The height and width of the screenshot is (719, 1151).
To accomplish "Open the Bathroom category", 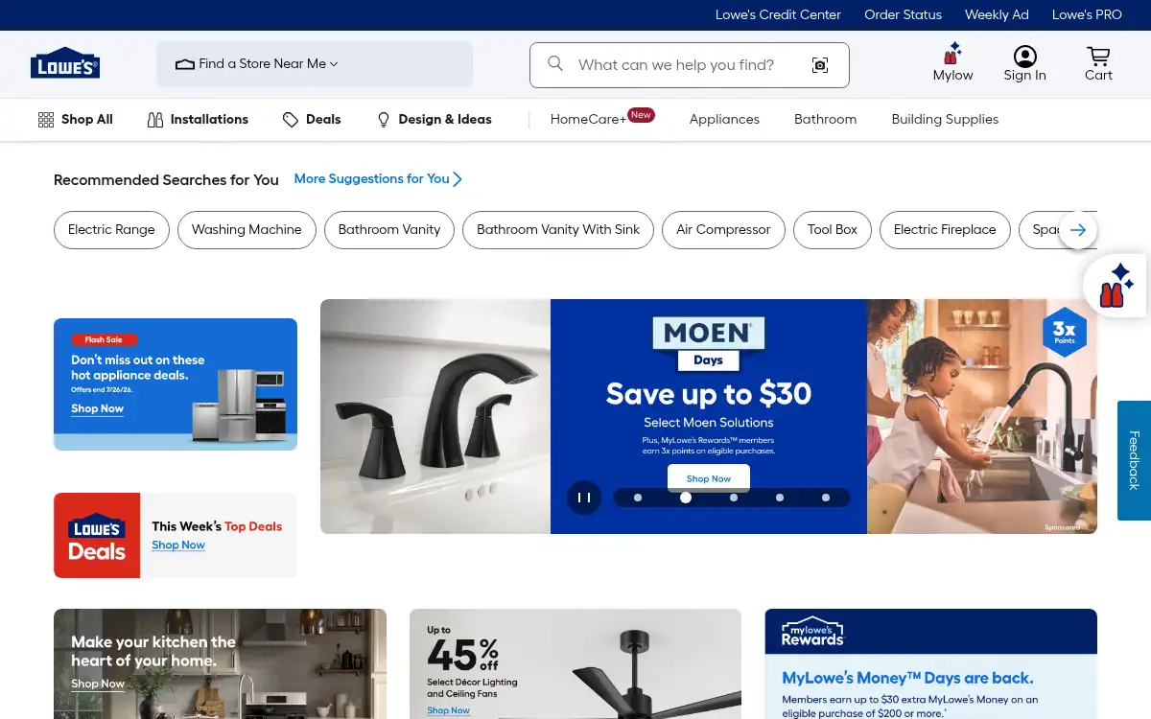I will 825,120.
